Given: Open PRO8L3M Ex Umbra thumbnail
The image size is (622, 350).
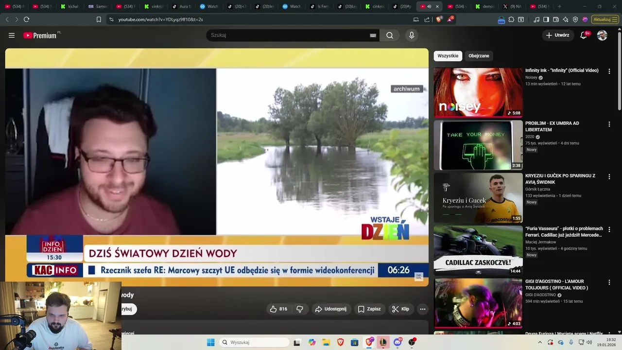Looking at the screenshot, I should (x=478, y=145).
